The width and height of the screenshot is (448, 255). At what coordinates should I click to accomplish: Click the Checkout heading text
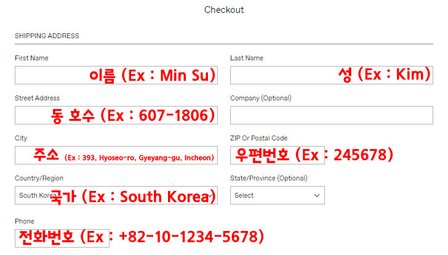(224, 10)
